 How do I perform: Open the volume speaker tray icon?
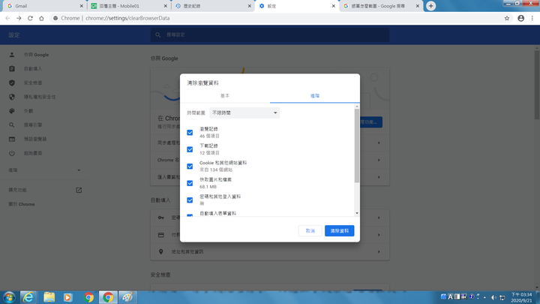coord(493,297)
